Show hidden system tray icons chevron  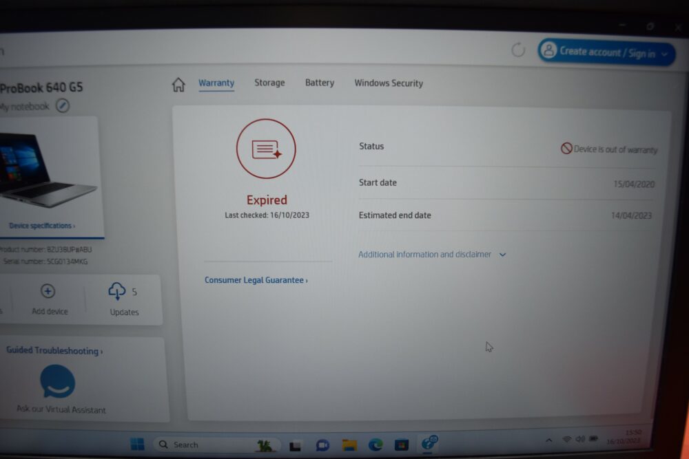coord(549,440)
